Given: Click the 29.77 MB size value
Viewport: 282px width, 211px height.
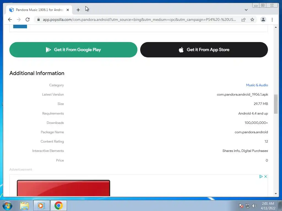Looking at the screenshot, I should 261,104.
